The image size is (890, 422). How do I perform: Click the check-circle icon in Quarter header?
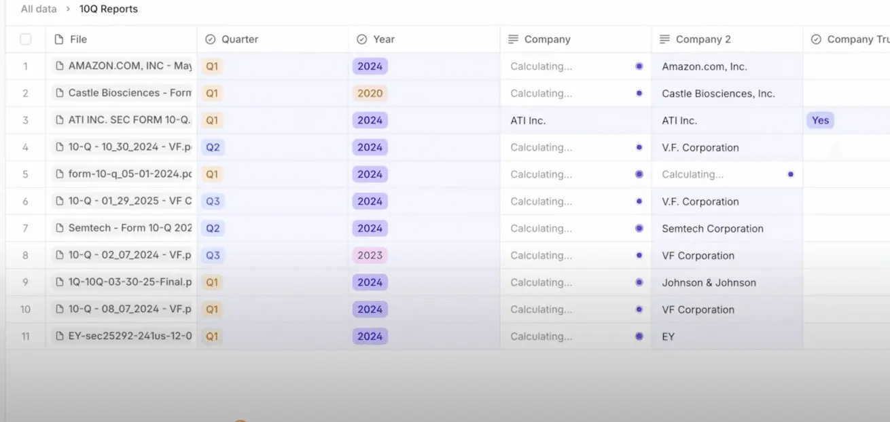point(211,39)
